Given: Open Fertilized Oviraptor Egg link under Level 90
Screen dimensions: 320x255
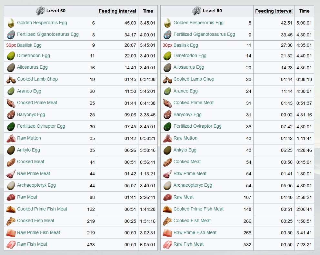Looking at the screenshot, I should tap(197, 126).
